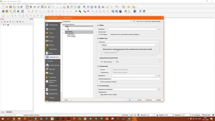Open the document viewer Type dropdown

[109, 62]
